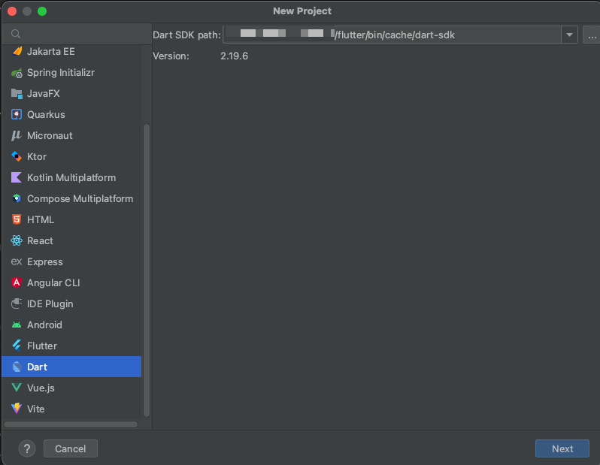
Task: Select IDE Plugin project type
Action: coord(71,303)
